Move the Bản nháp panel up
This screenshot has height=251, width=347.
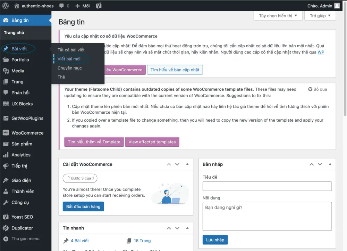[x=312, y=164]
